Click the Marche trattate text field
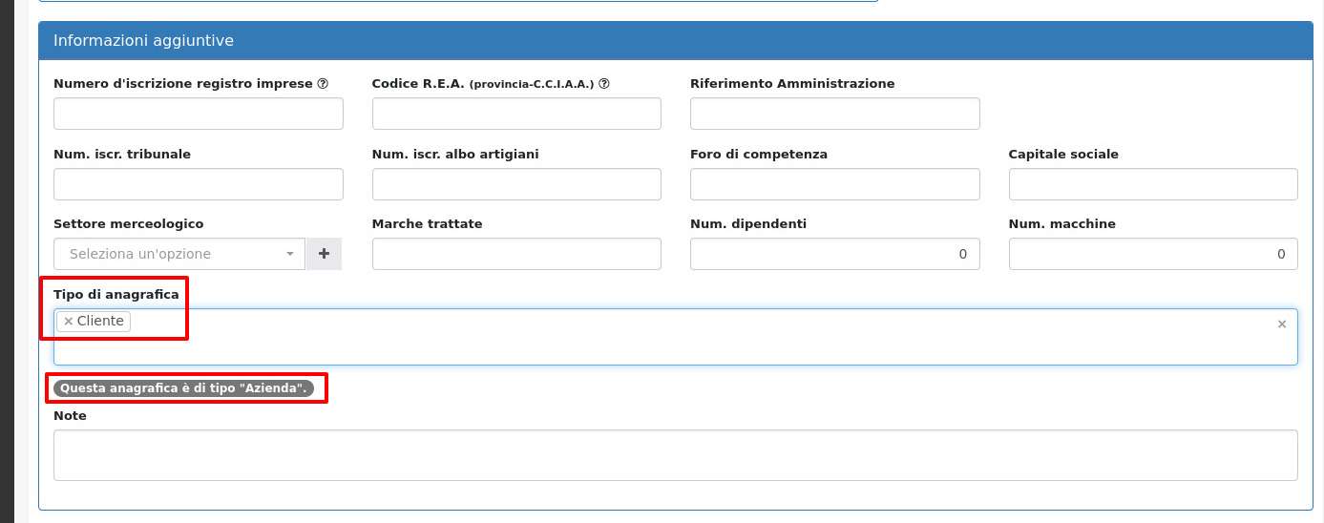This screenshot has height=523, width=1324. click(516, 254)
